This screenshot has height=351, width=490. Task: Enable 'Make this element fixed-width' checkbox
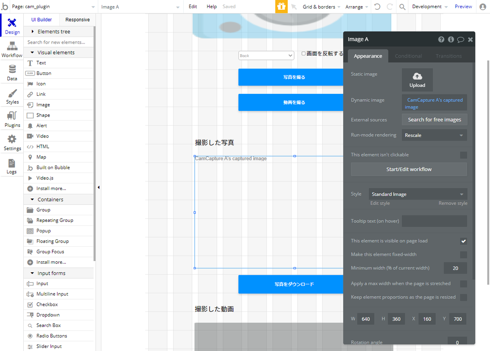point(463,255)
